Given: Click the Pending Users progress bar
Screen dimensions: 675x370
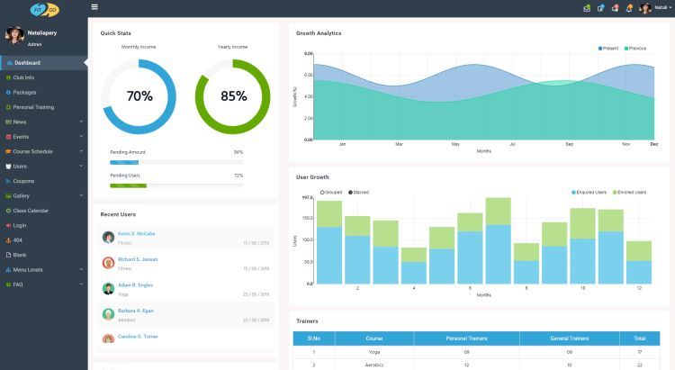Looking at the screenshot, I should [176, 185].
